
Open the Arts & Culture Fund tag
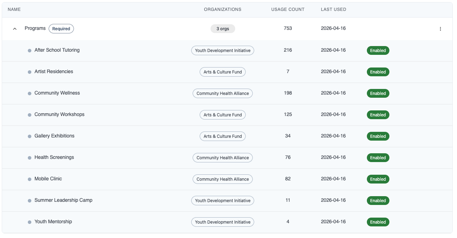[x=223, y=72]
